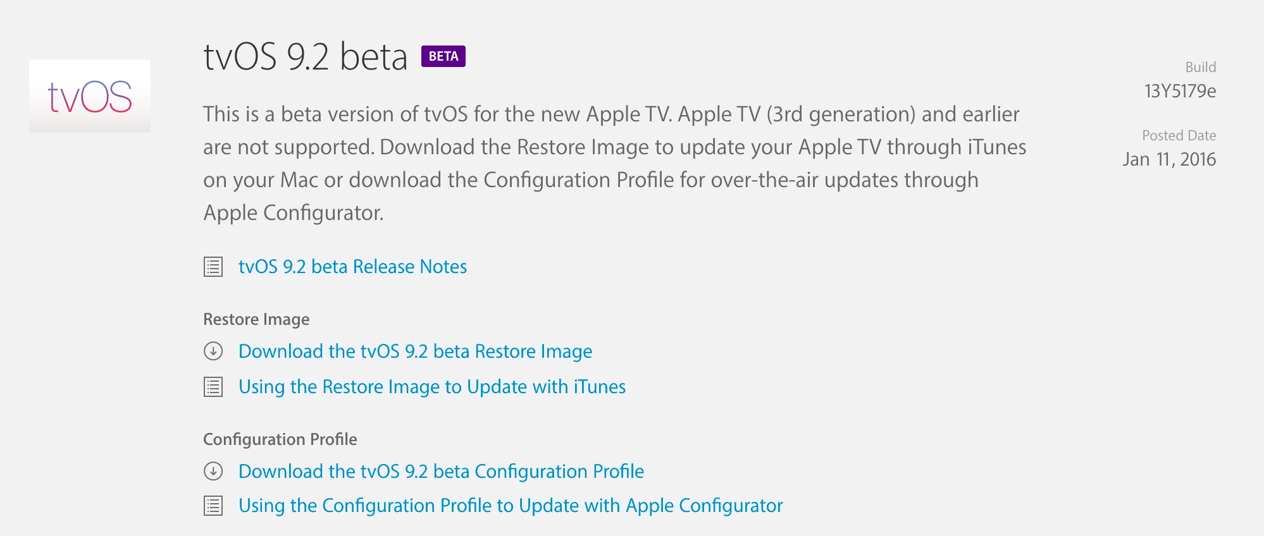Viewport: 1264px width, 536px height.
Task: Click the tvOS logo thumbnail
Action: (90, 96)
